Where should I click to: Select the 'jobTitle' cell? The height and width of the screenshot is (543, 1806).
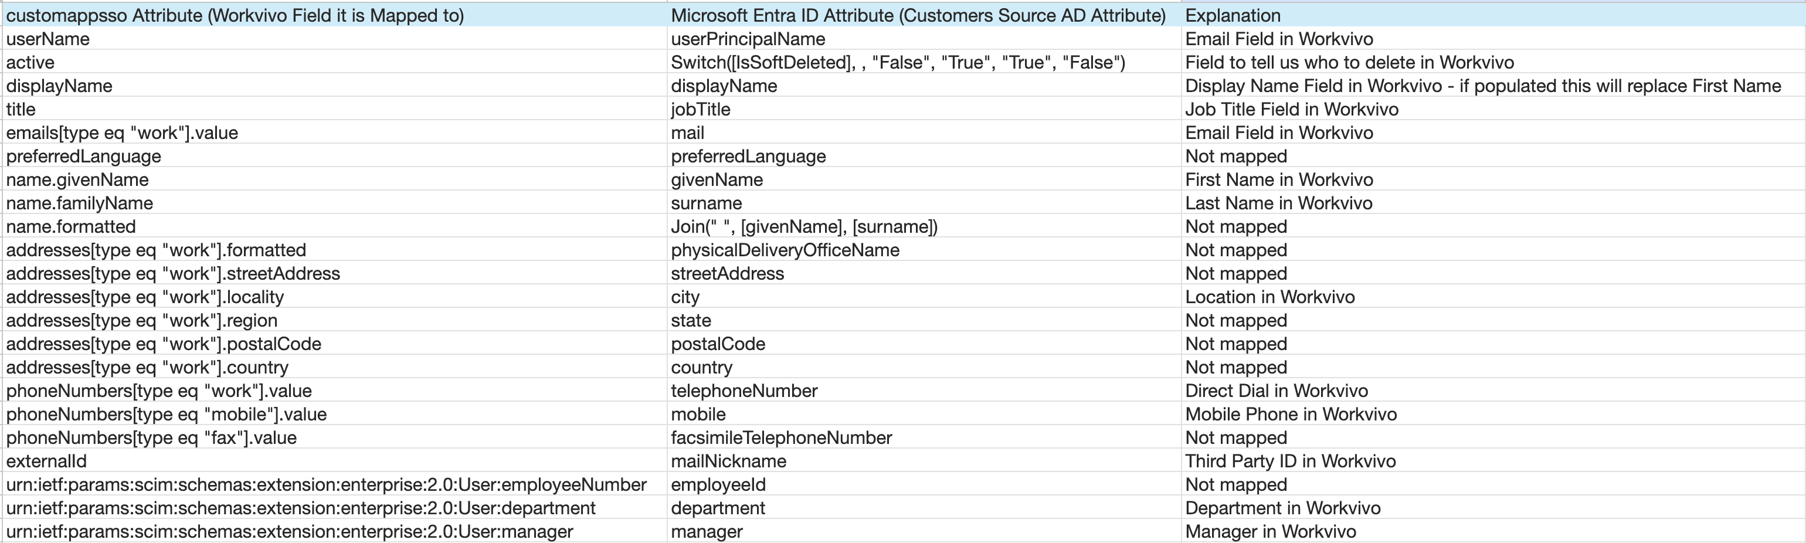pos(700,110)
